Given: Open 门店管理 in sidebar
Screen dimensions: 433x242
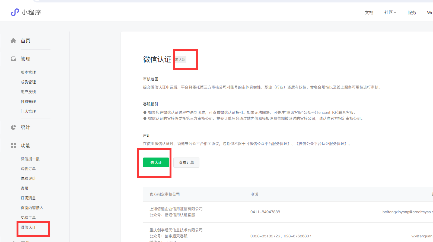Looking at the screenshot, I should tap(28, 111).
